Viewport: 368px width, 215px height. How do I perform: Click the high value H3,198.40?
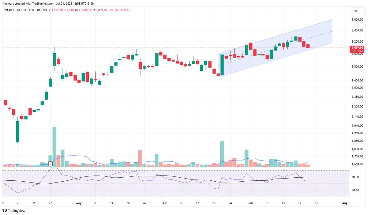point(71,10)
